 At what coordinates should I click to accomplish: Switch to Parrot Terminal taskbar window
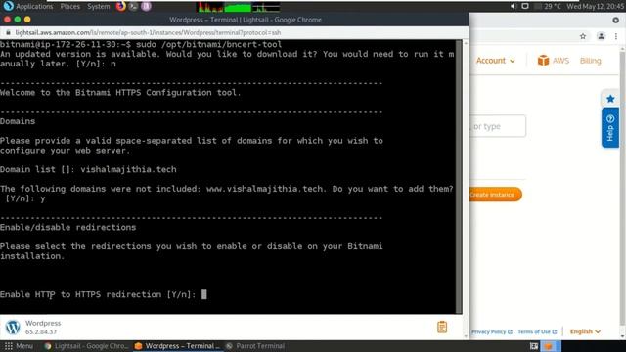255,346
